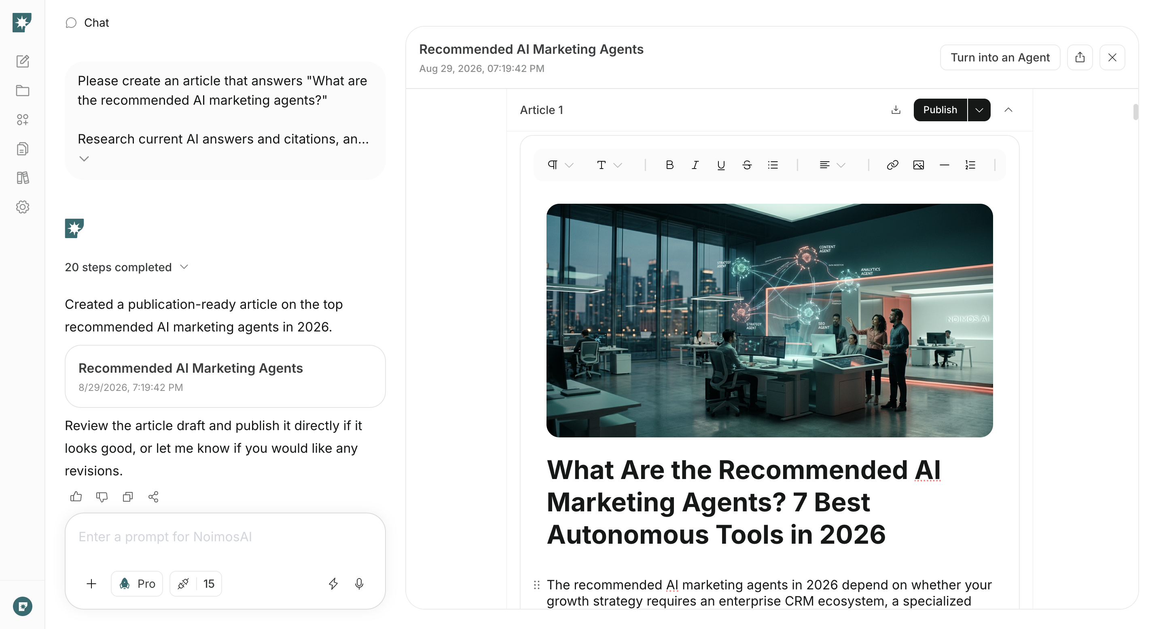Insert a numbered list
The image size is (1165, 629).
970,165
